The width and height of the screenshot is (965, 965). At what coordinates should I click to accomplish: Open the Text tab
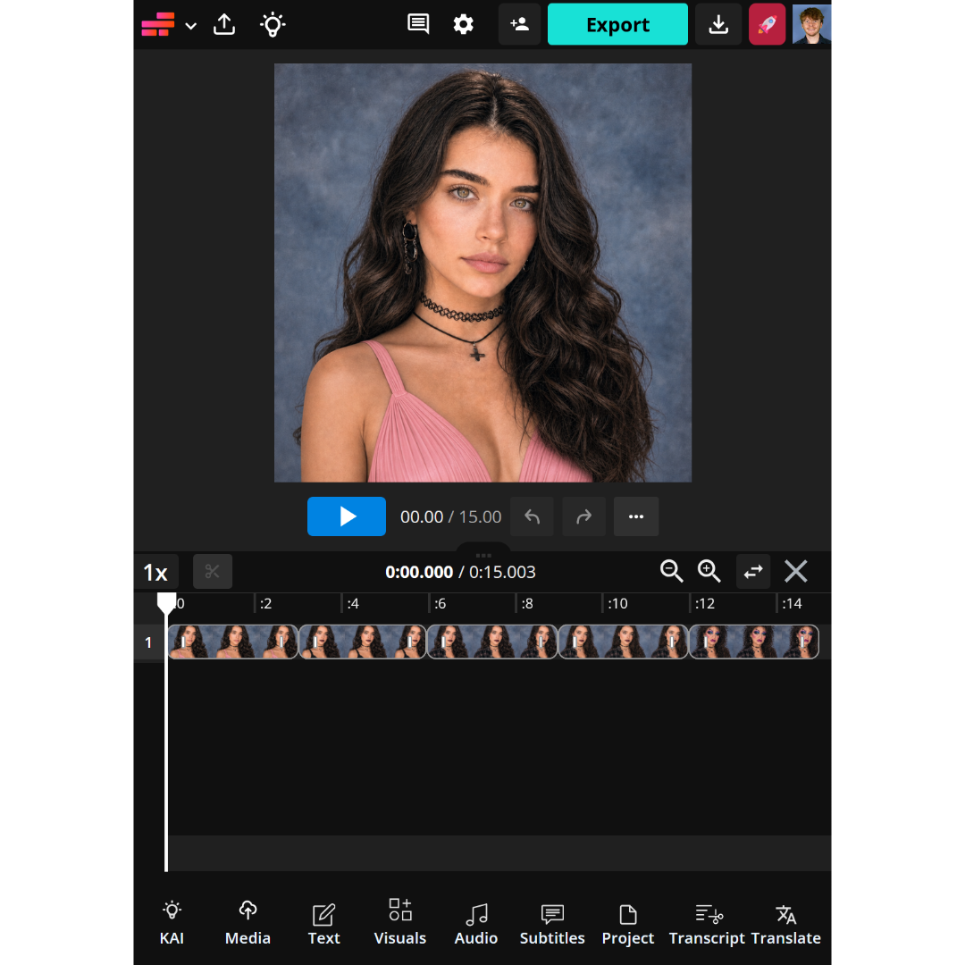323,922
